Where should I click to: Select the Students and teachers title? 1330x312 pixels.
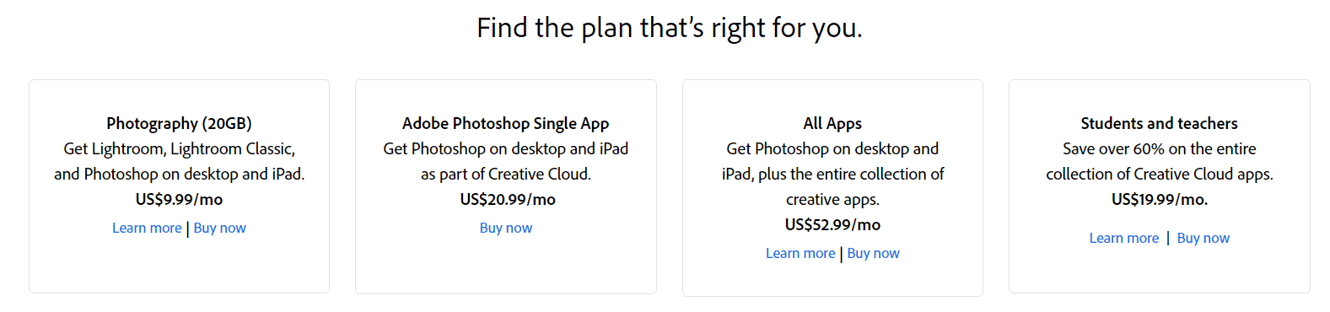(x=1160, y=123)
